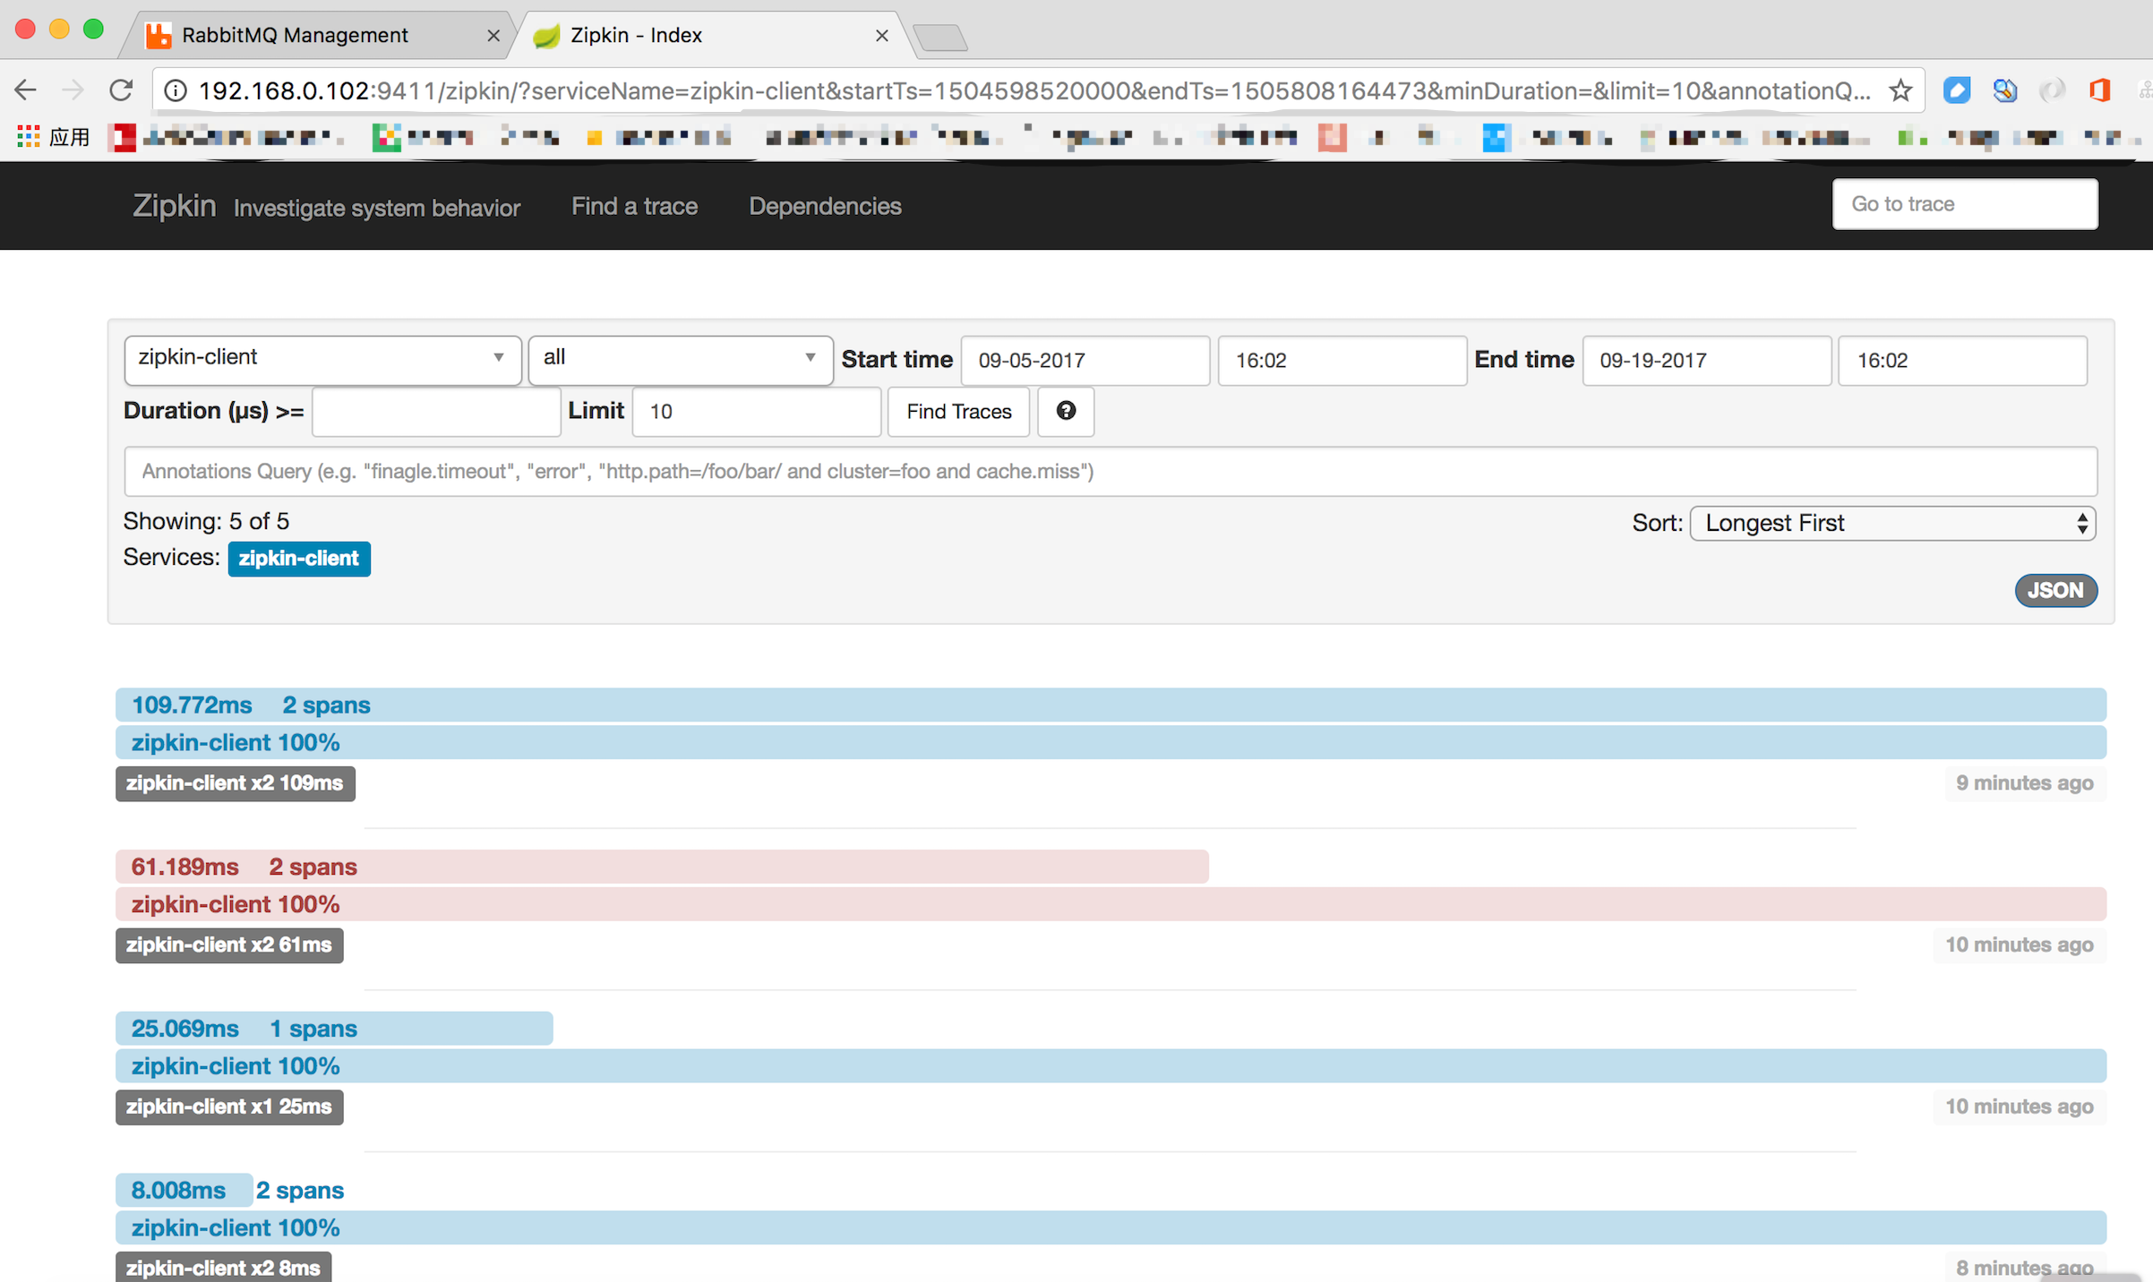Close the RabbitMQ Management tab
This screenshot has width=2153, height=1282.
point(493,36)
